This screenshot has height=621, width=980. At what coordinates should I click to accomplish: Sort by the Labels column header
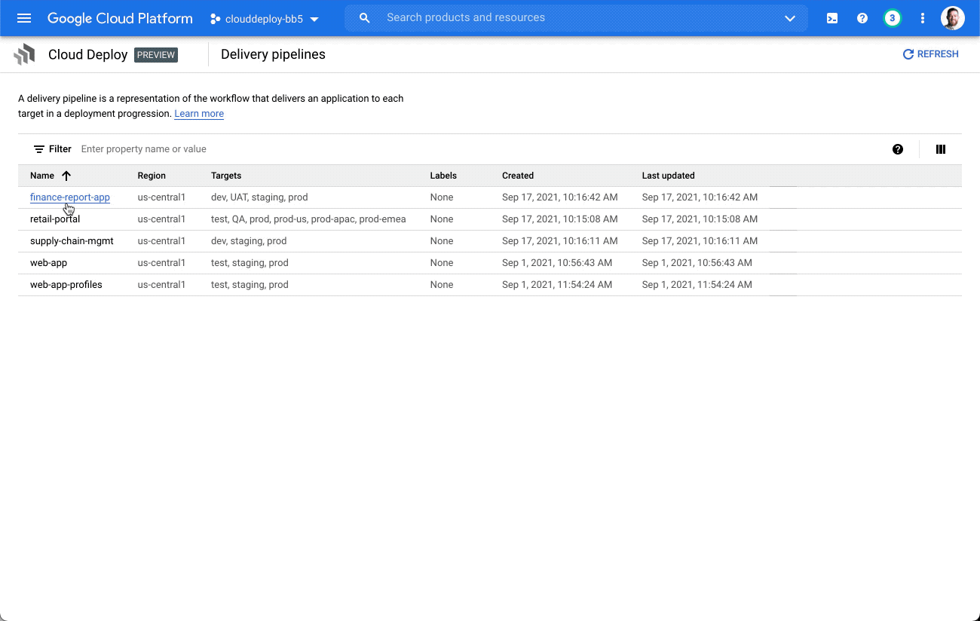click(443, 176)
